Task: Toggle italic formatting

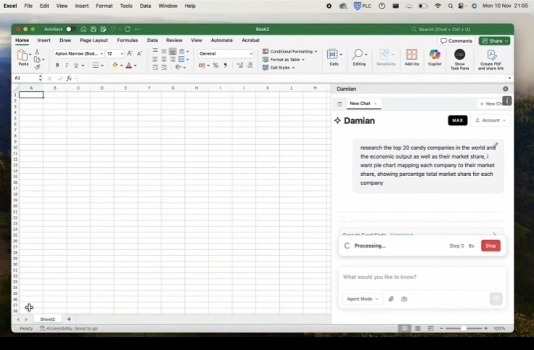Action: (x=67, y=65)
